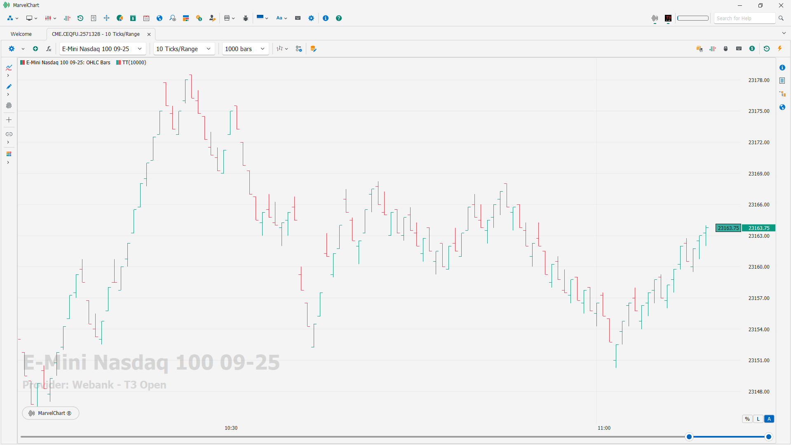Toggle mouse trading icon in chart toolbar
791x445 pixels.
(x=726, y=49)
